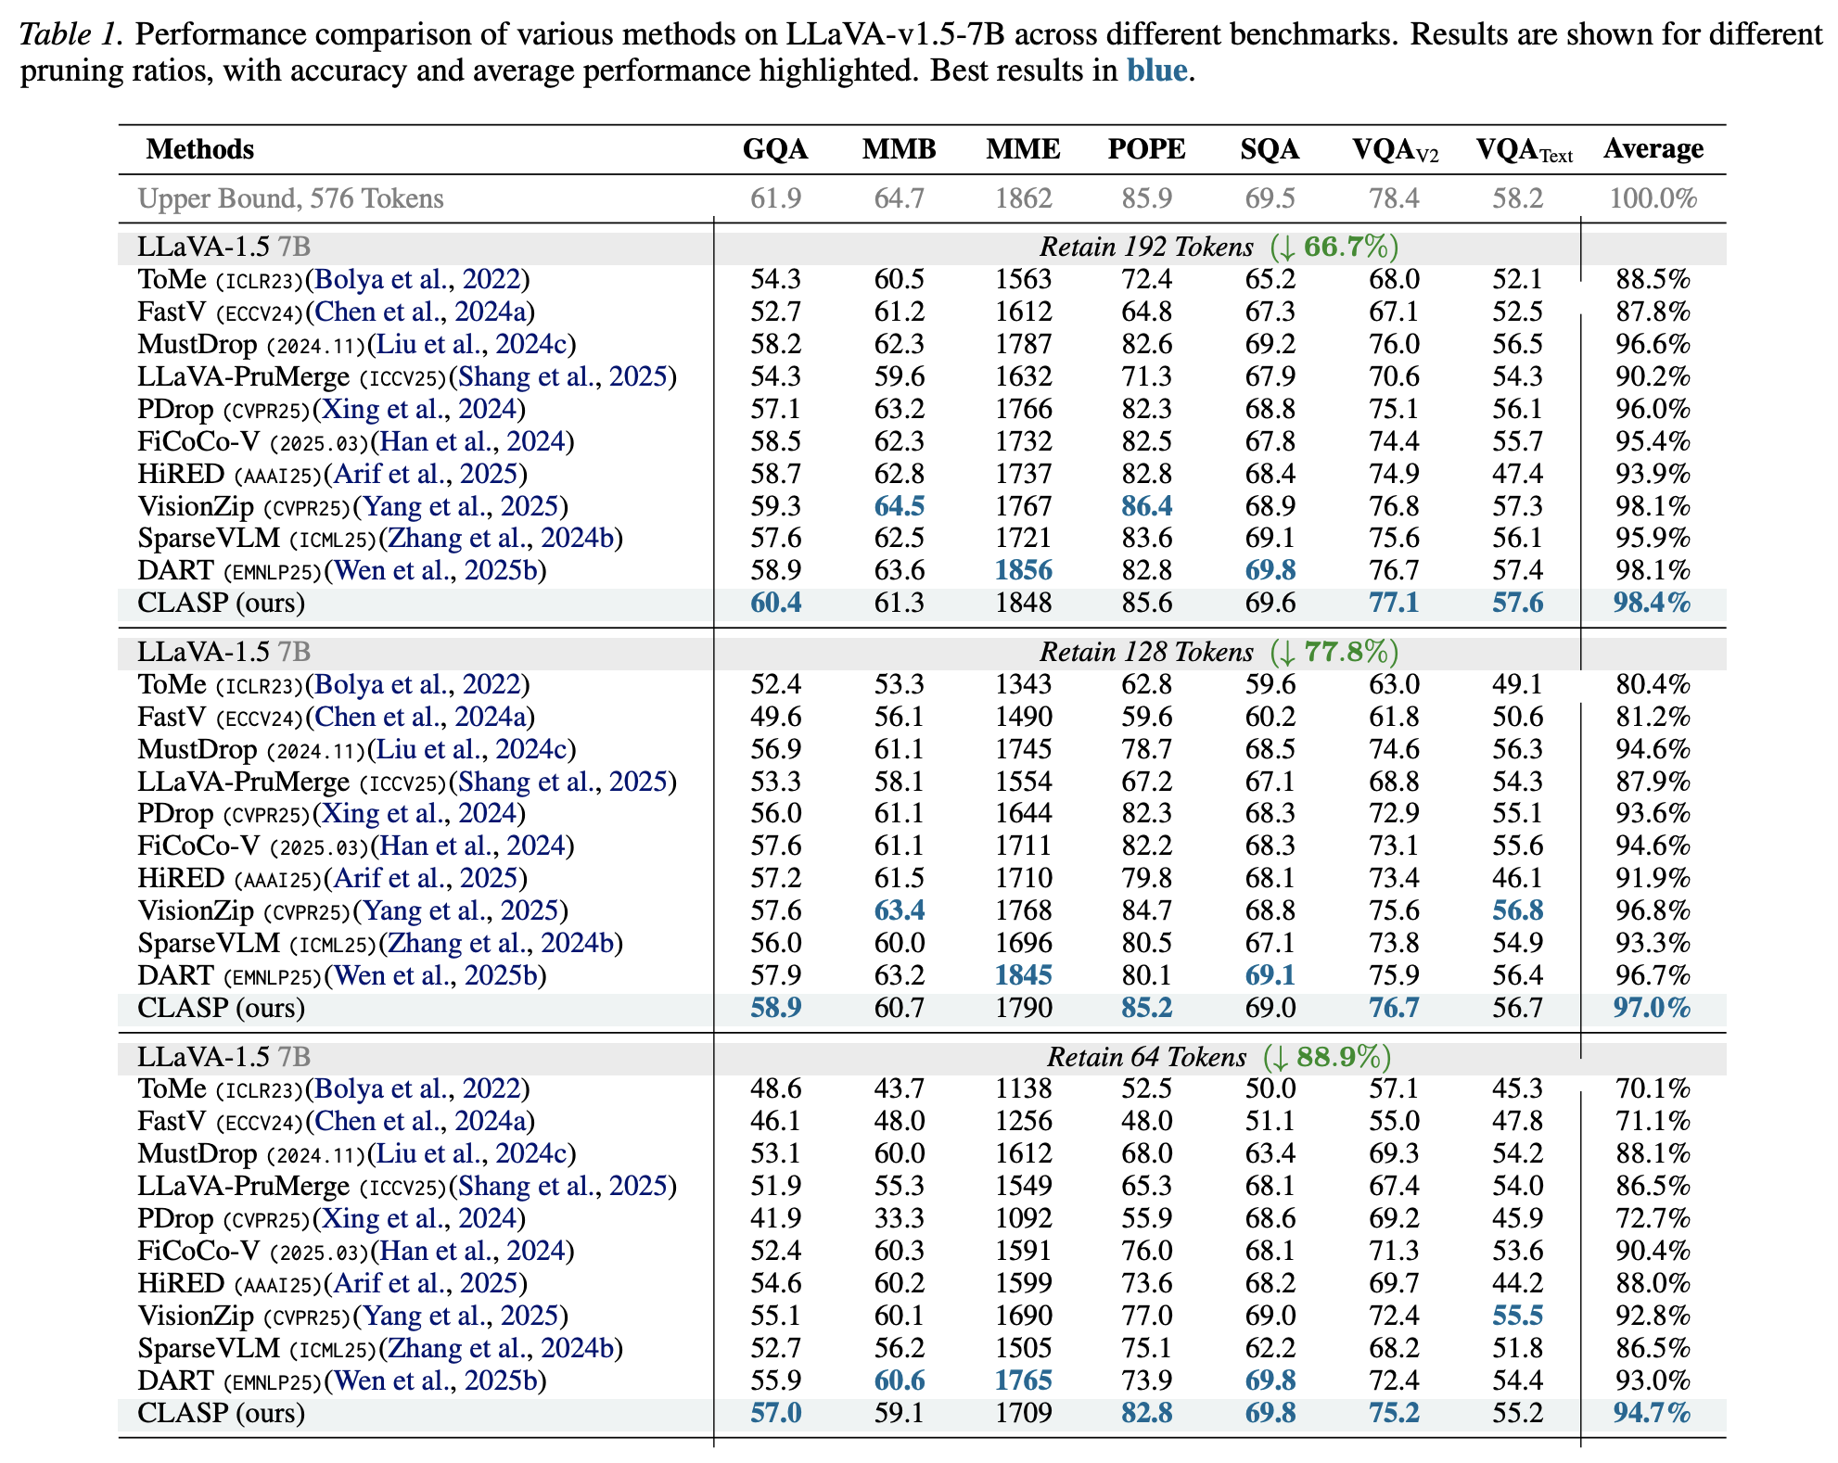Click the highlighted MME value 1765

pos(1024,1380)
